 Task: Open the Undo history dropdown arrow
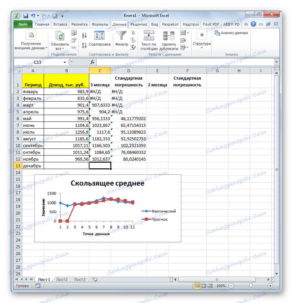coord(37,16)
